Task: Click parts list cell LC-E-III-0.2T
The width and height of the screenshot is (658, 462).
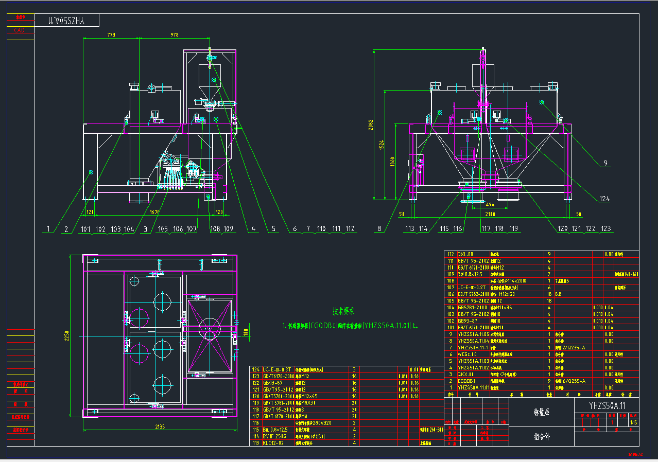Action: tap(473, 288)
